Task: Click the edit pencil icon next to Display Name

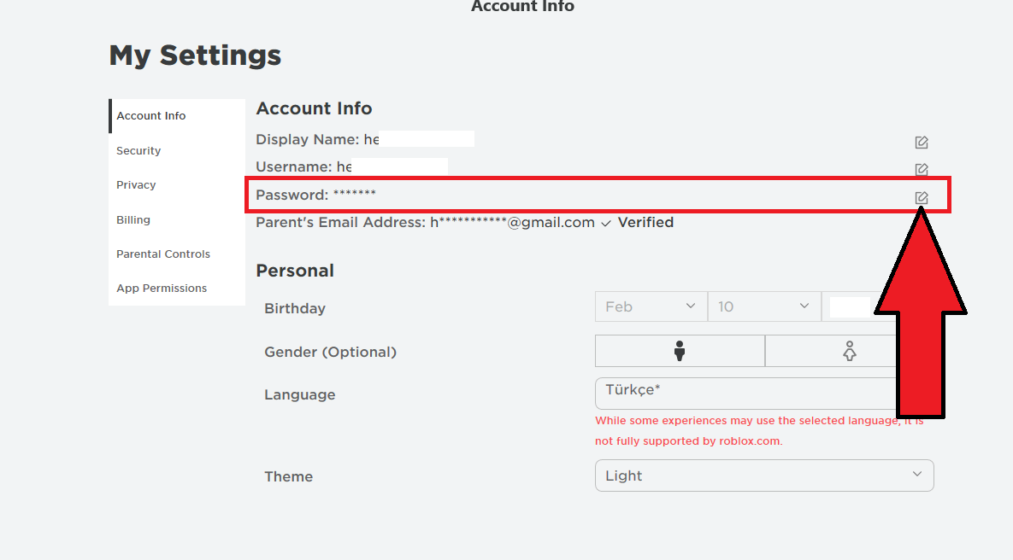Action: [921, 142]
